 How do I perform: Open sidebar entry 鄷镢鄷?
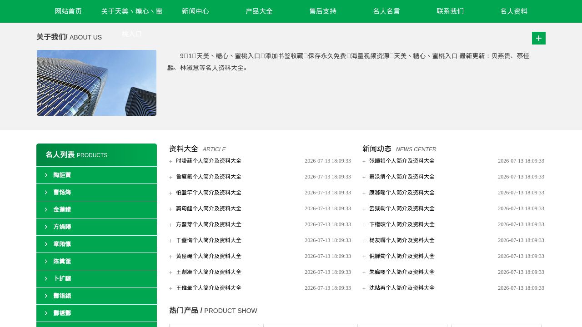click(96, 313)
